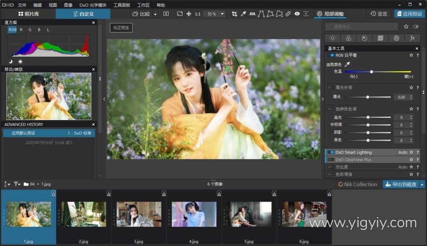The width and height of the screenshot is (427, 246).
Task: Open the Geometry palette icon
Action: (380, 38)
